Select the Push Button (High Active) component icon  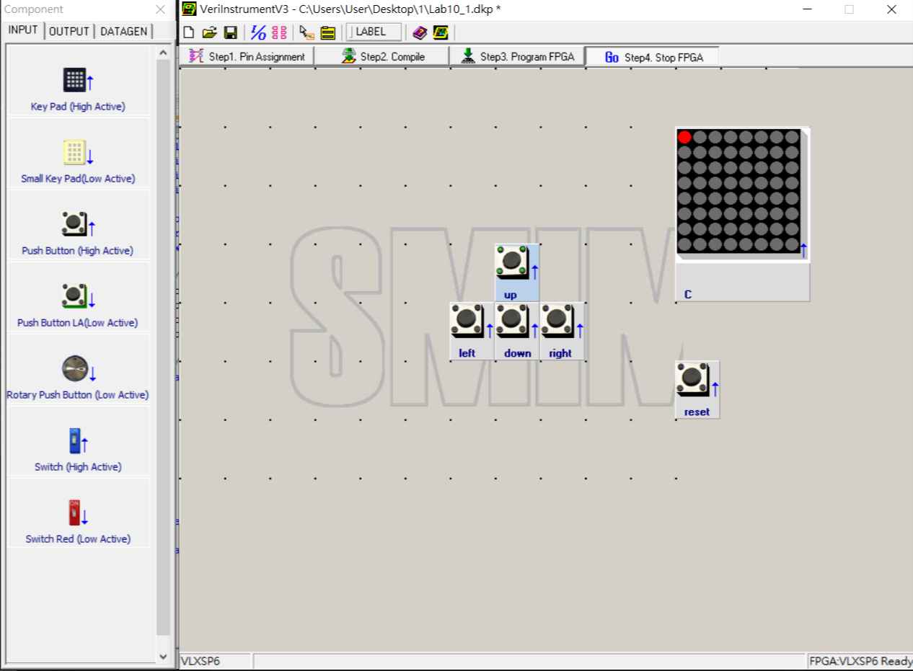[78, 224]
